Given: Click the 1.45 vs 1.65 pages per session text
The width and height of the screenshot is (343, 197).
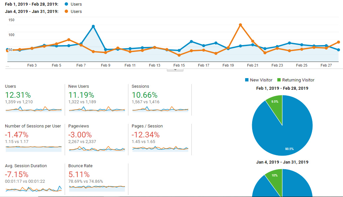Looking at the screenshot, I should pos(143,141).
